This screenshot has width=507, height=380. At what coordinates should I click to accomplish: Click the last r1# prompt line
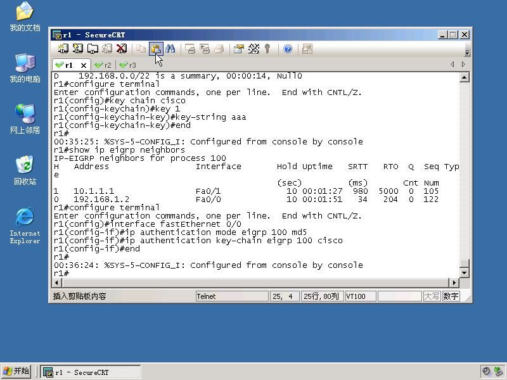(x=61, y=274)
